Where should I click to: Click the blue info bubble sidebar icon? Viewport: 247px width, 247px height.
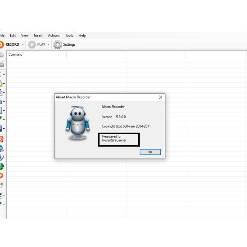(1, 157)
